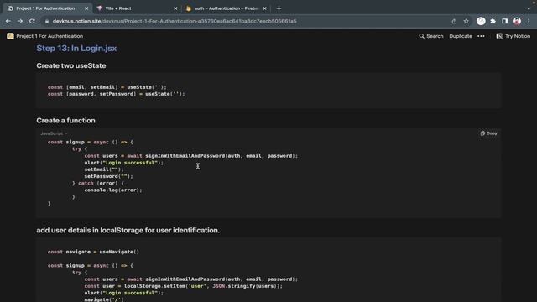The height and width of the screenshot is (302, 537).
Task: Copy the signup function code block
Action: tap(488, 133)
